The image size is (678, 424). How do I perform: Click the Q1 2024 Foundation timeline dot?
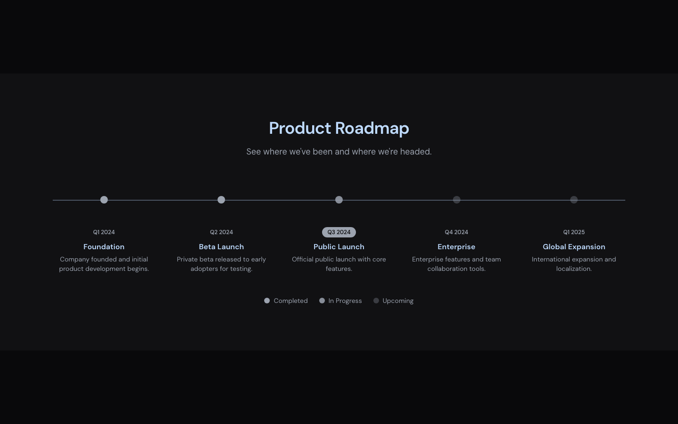point(104,200)
